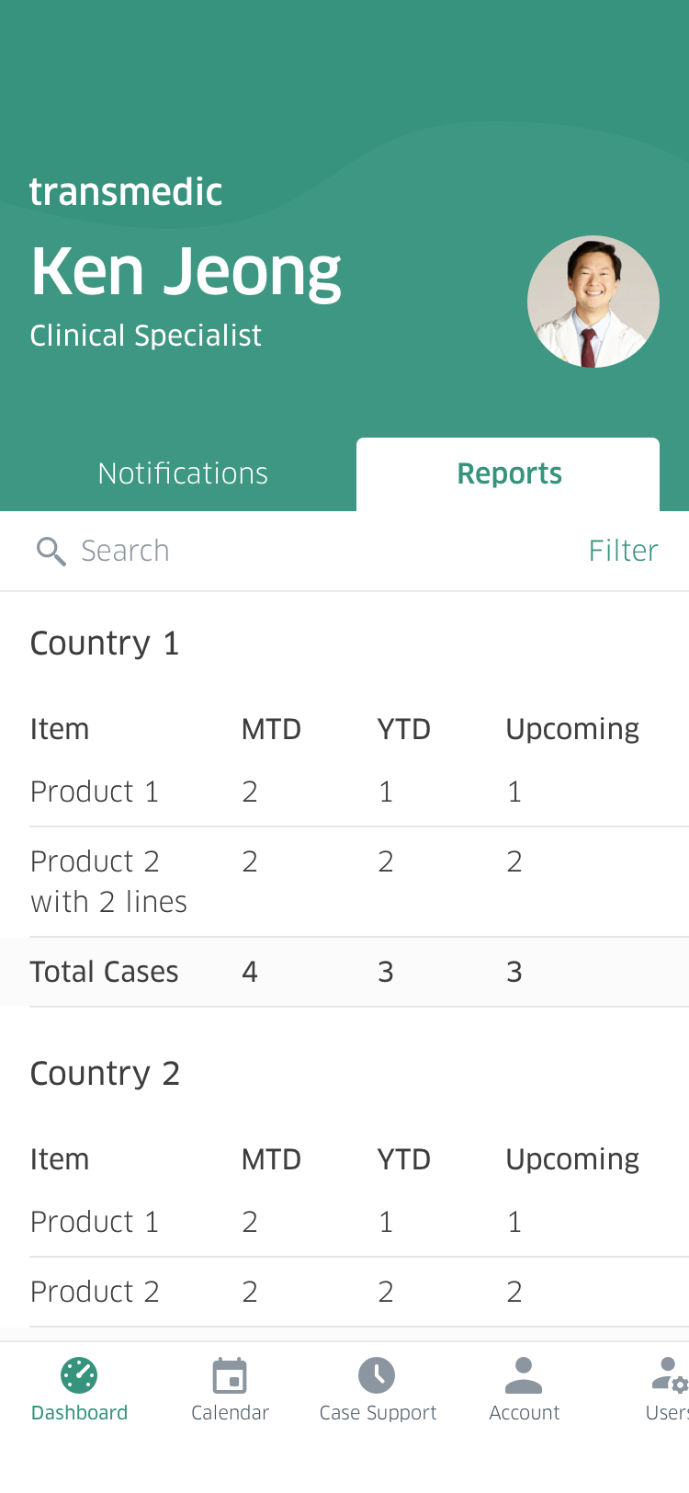
Task: Select the Country 1 section heading
Action: [x=105, y=644]
